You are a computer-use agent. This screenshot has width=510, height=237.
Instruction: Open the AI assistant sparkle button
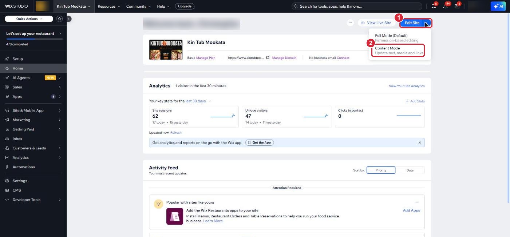click(x=498, y=6)
